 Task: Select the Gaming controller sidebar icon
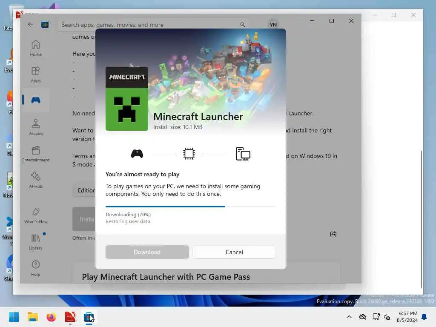[36, 100]
